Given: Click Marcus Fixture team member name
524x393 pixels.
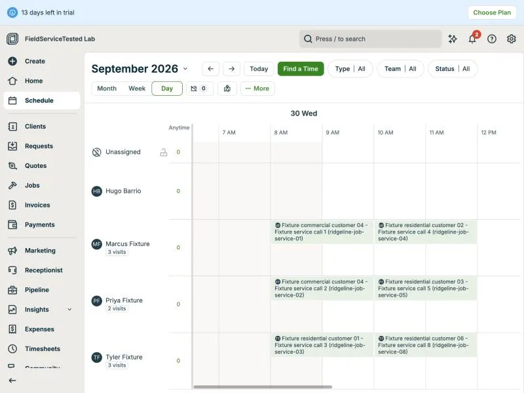Looking at the screenshot, I should 128,243.
